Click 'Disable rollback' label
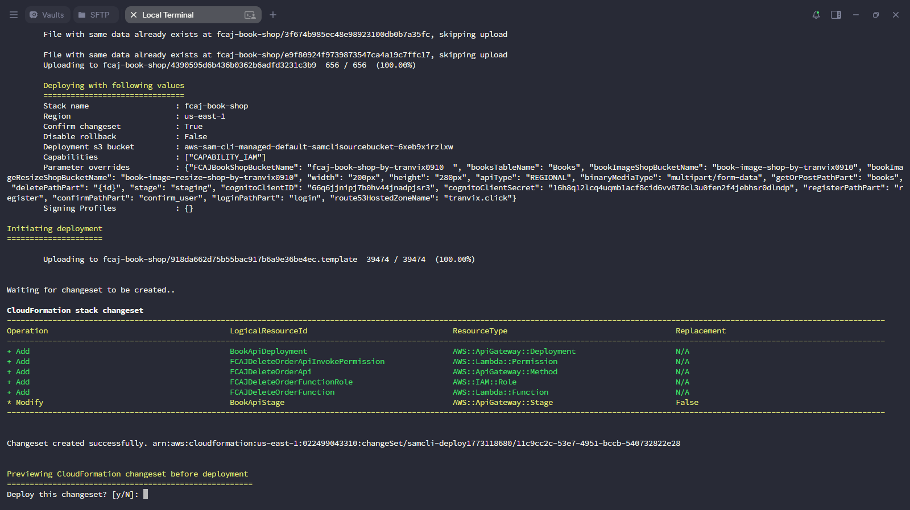This screenshot has height=510, width=910. [80, 136]
